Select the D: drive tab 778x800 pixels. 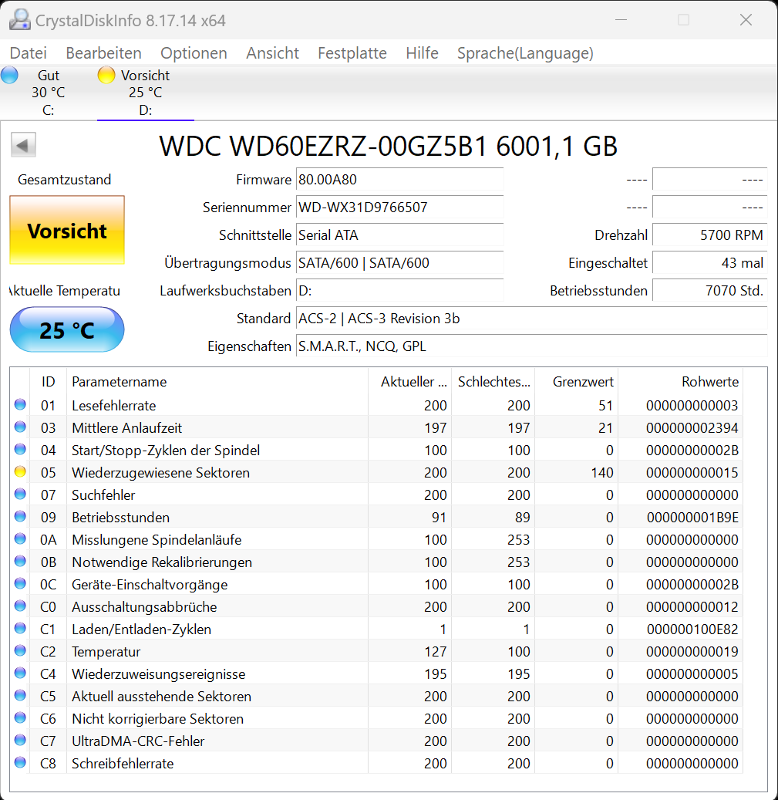(x=146, y=93)
